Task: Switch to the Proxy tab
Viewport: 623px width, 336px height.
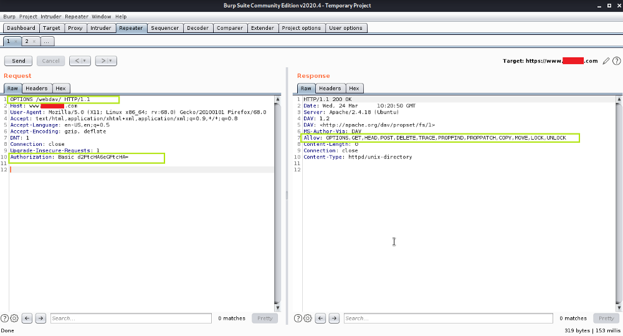Action: coord(75,28)
